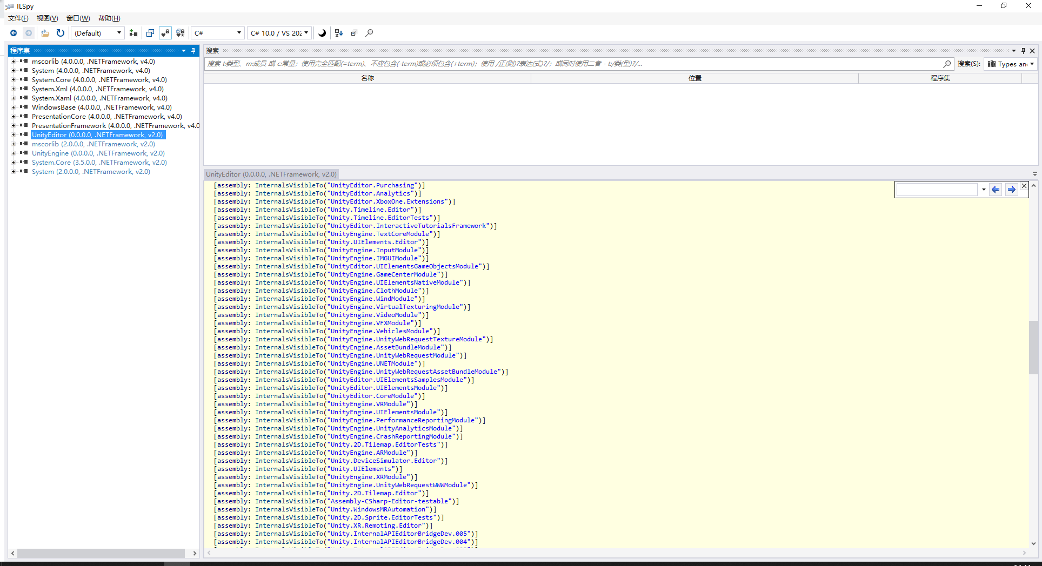Open document tab list dropdown arrow
This screenshot has width=1042, height=566.
point(1035,174)
